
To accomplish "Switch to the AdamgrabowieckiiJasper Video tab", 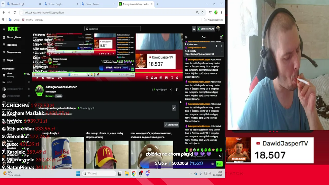I will [136, 4].
